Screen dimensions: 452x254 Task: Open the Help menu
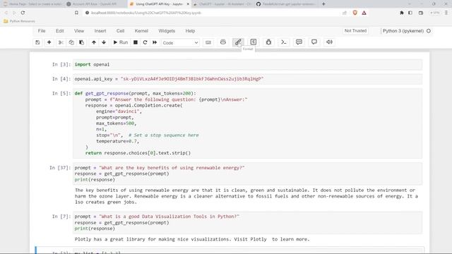pyautogui.click(x=190, y=31)
